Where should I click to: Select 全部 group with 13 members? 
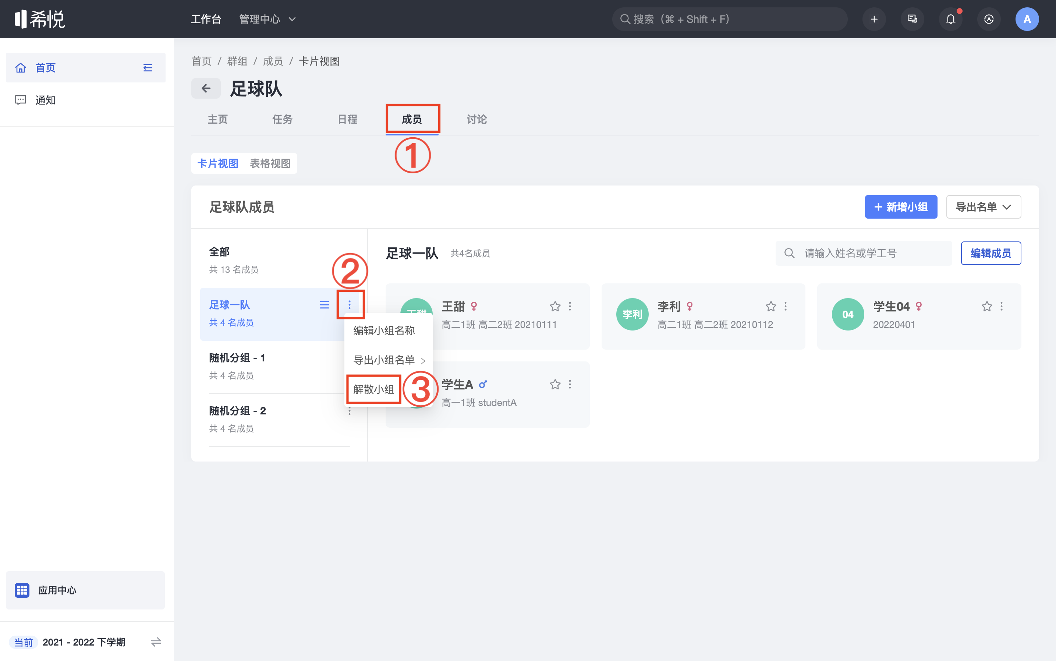280,261
